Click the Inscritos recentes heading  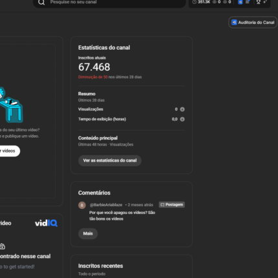point(100,266)
